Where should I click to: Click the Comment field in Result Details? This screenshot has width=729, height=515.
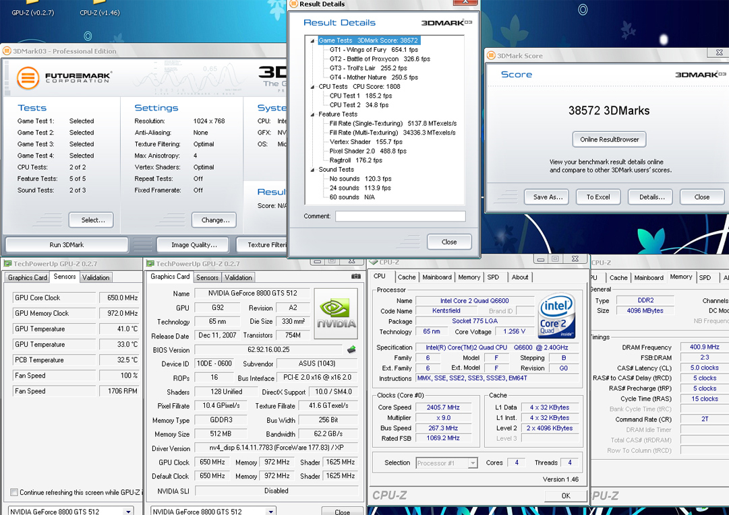coord(401,216)
